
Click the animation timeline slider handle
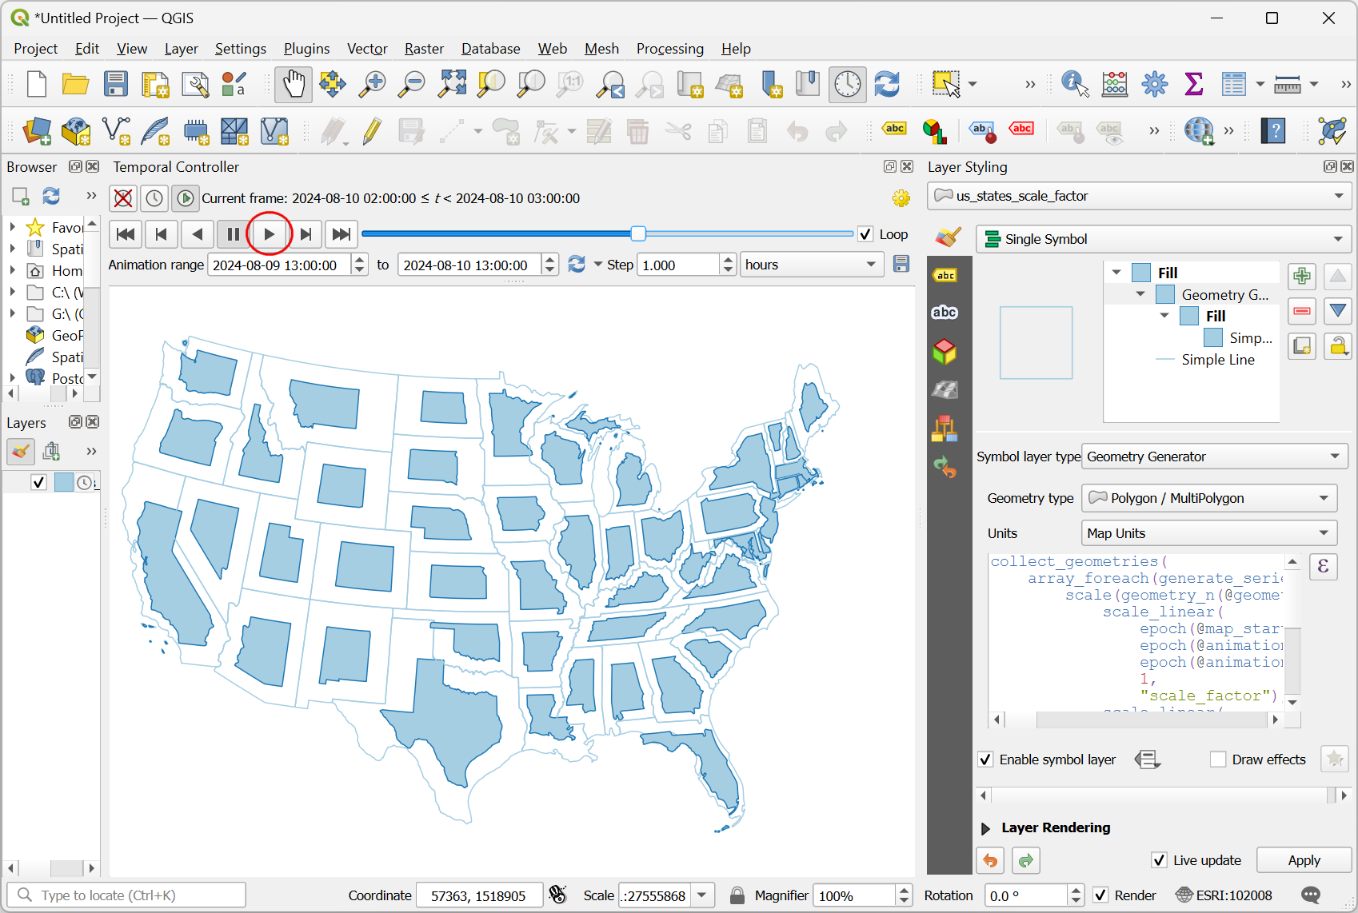coord(638,233)
